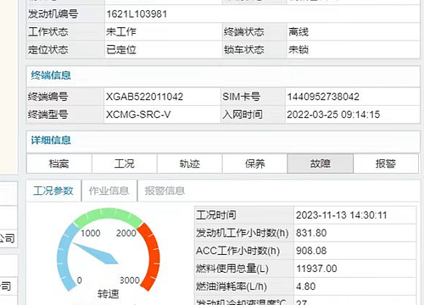This screenshot has width=424, height=305.
Task: Open the 档案 tab
Action: tap(59, 164)
